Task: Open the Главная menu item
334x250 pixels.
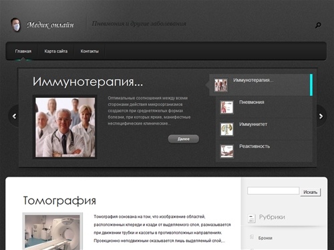Action: click(23, 51)
